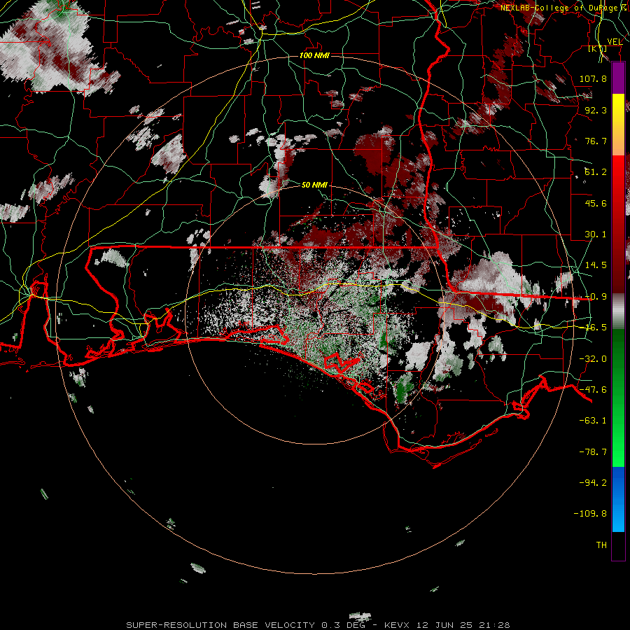Select the -78.7 velocity scale value

coord(593,452)
